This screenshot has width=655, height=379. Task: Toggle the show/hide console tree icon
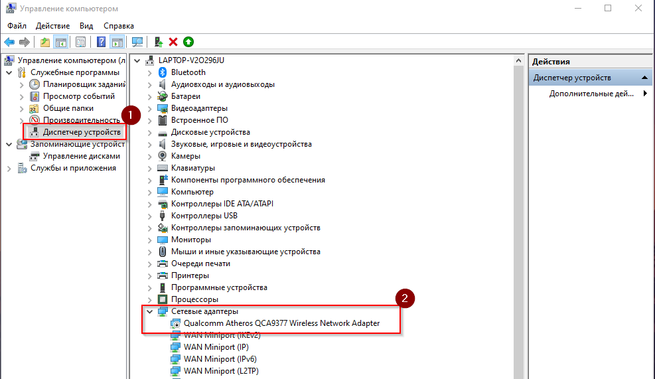61,42
